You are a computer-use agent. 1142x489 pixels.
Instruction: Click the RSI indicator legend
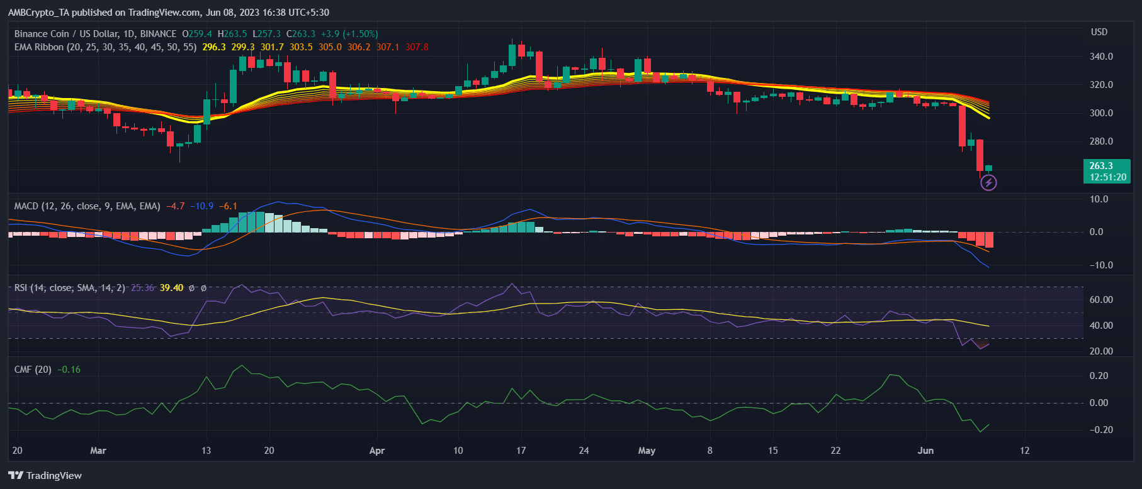click(69, 288)
